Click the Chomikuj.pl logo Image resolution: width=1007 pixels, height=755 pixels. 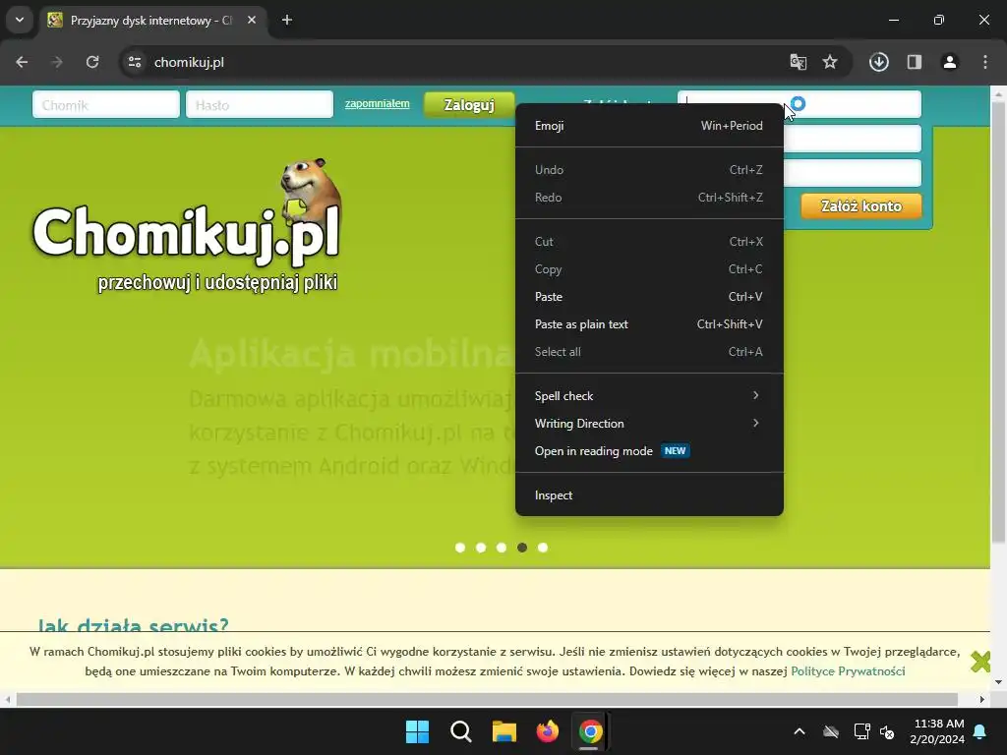click(186, 226)
